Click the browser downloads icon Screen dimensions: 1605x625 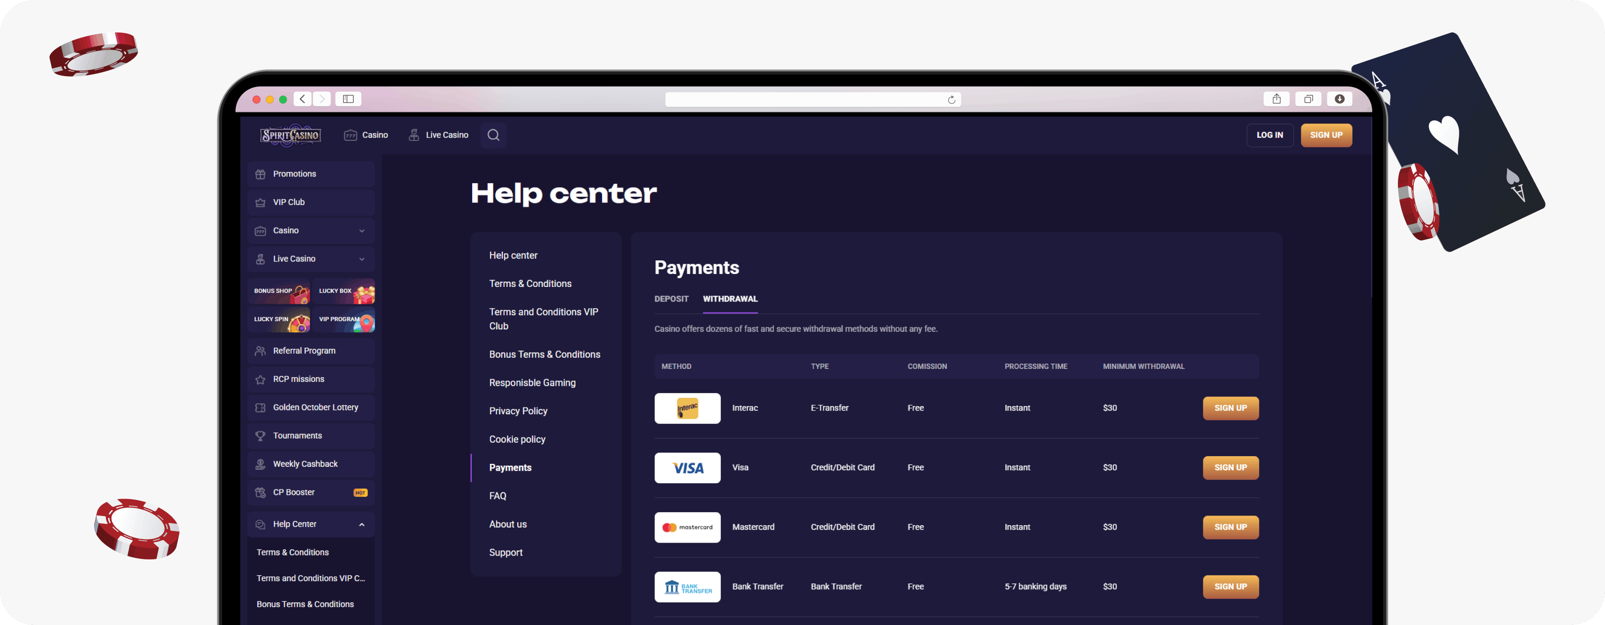[x=1339, y=99]
